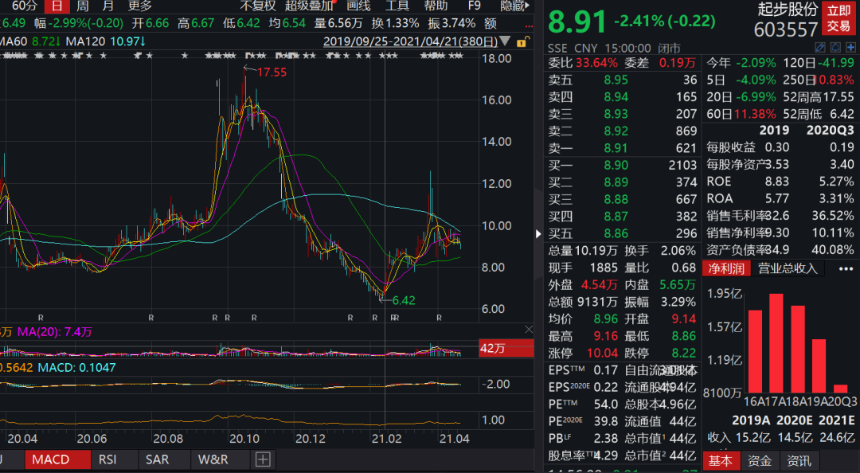Click the red dotted more icon under 隐藏
This screenshot has width=860, height=473.
click(529, 25)
